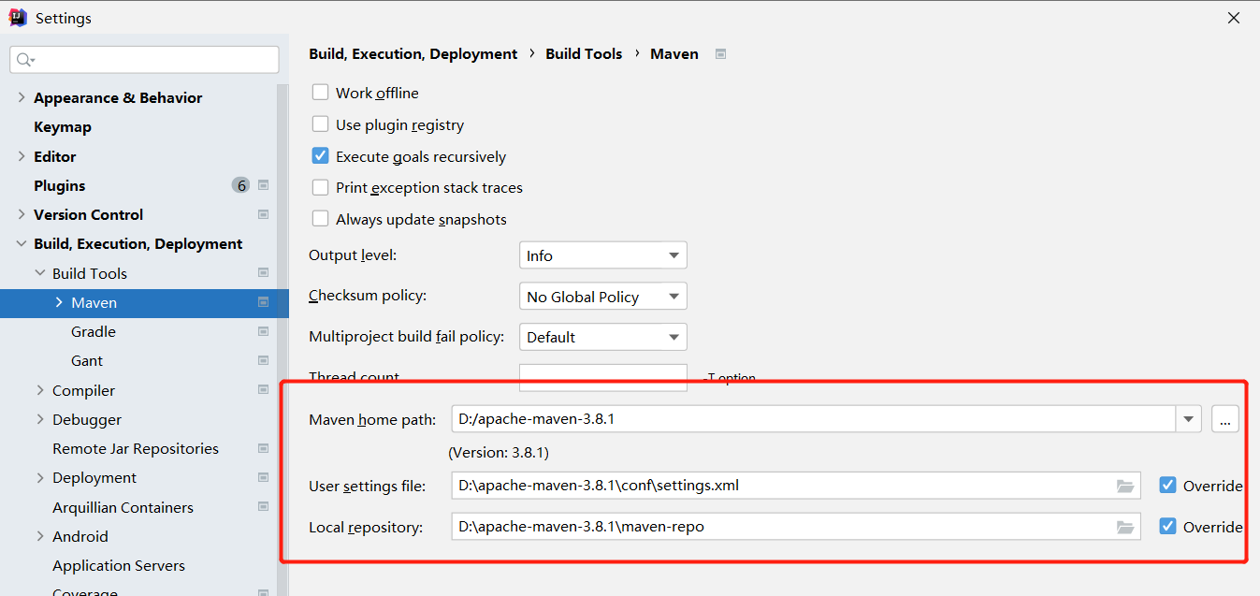
Task: Enable Use plugin registry checkbox
Action: pos(321,124)
